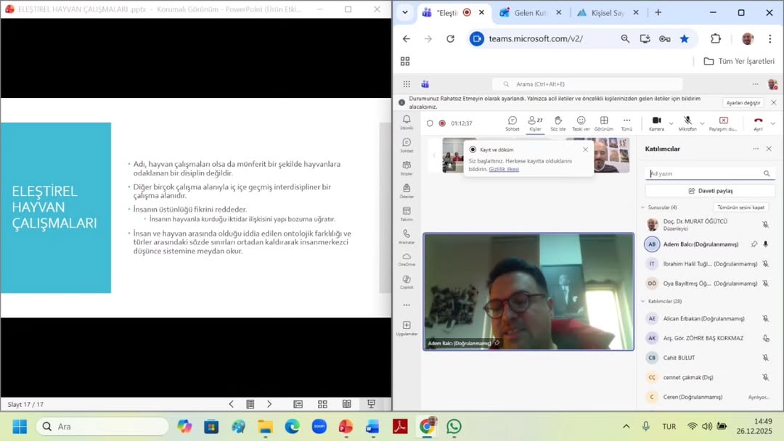The image size is (784, 441).
Task: Click the Daveti paylaş button
Action: 710,191
